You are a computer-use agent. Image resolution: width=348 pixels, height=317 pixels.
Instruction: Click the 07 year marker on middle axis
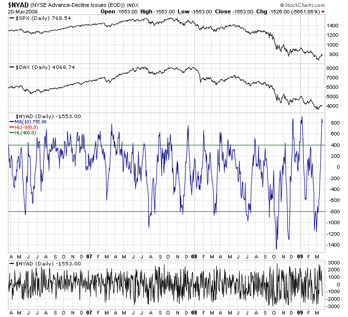pyautogui.click(x=89, y=256)
